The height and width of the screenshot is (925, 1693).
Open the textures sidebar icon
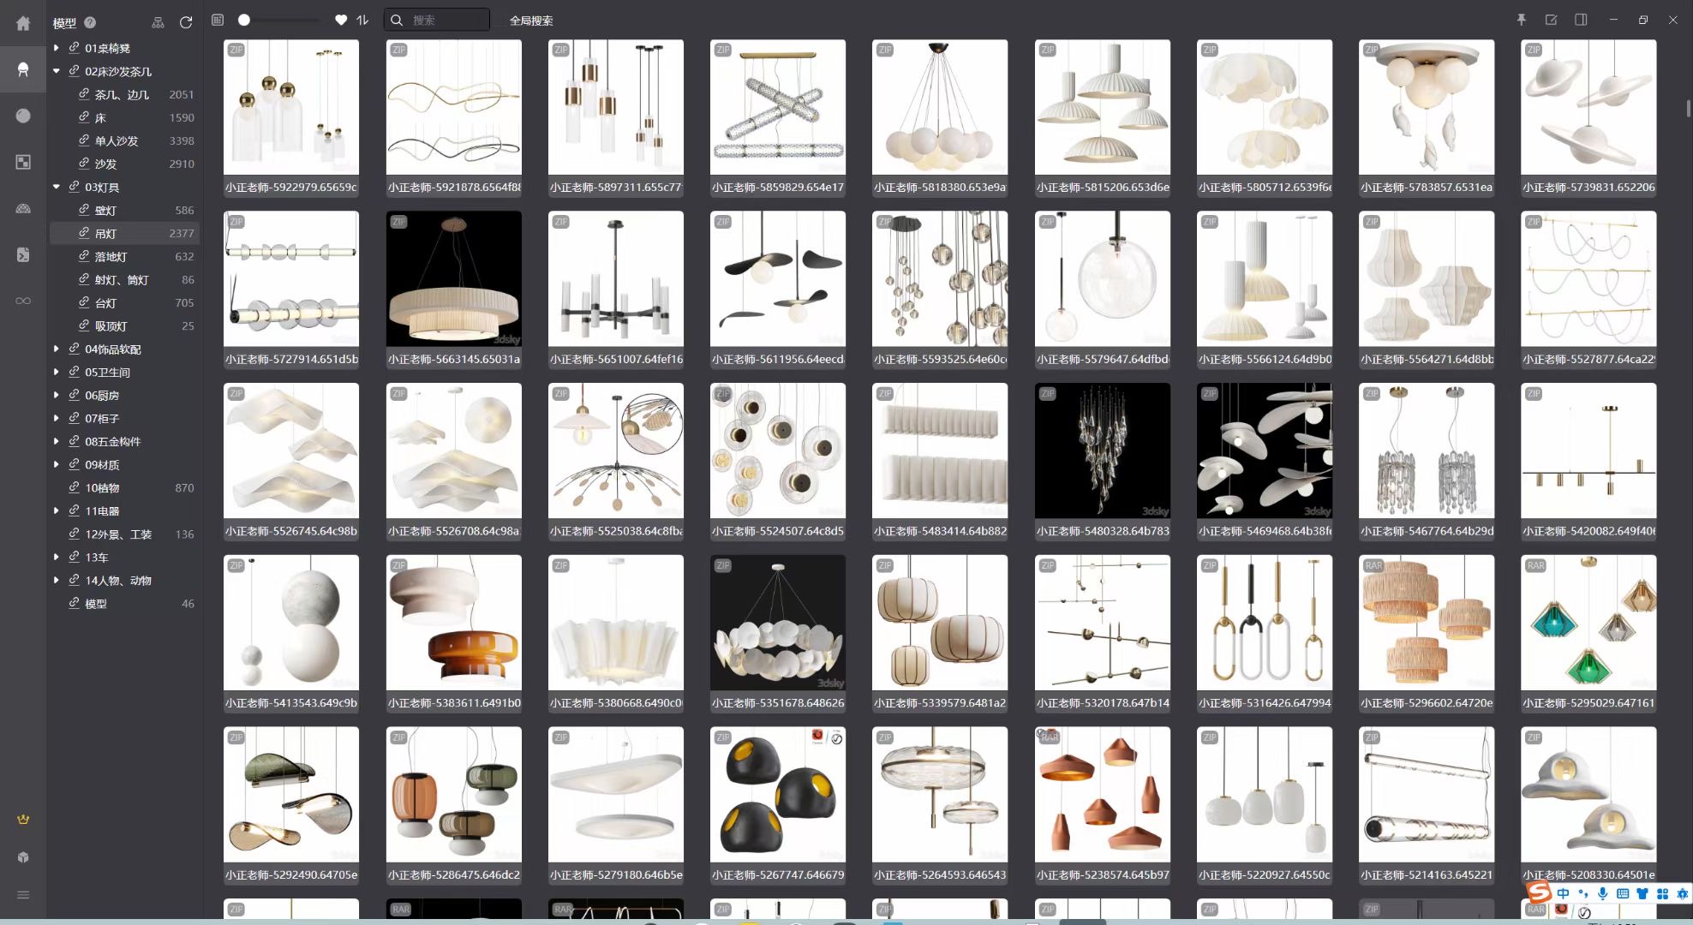(23, 162)
